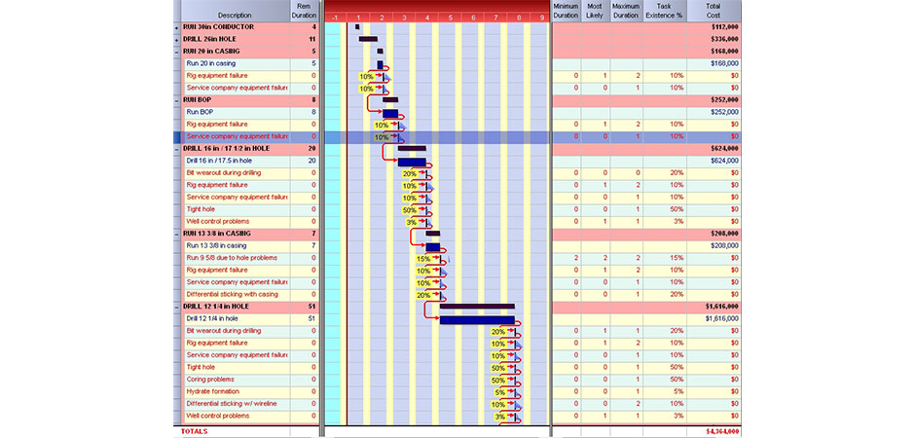This screenshot has height=438, width=915.
Task: Click the 5% Hydrate formation risk marker
Action: pyautogui.click(x=498, y=392)
